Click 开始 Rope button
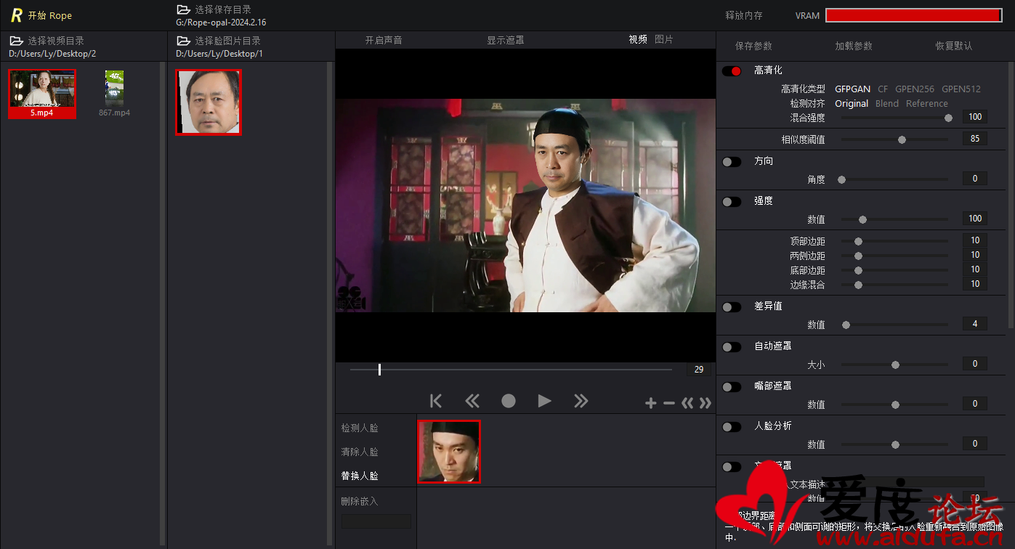Image resolution: width=1015 pixels, height=549 pixels. pos(50,15)
